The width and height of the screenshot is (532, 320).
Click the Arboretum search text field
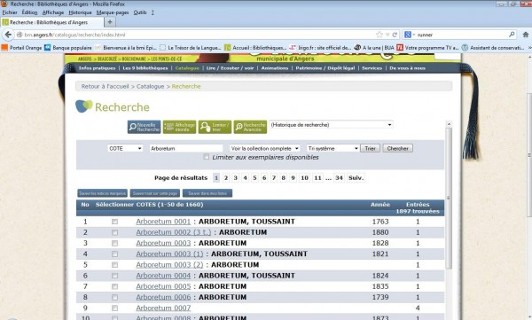point(186,148)
